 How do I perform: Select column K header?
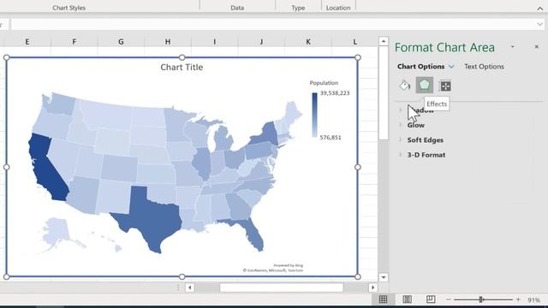click(308, 42)
